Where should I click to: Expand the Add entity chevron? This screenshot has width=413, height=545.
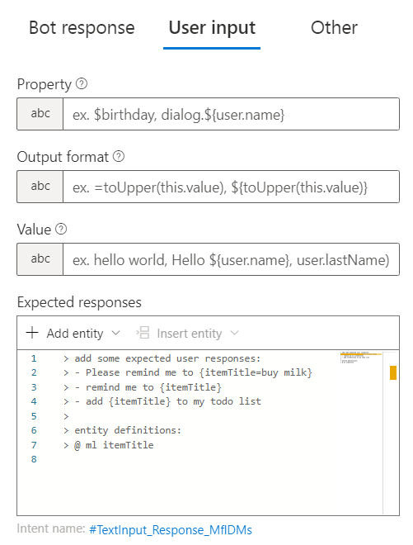[116, 333]
